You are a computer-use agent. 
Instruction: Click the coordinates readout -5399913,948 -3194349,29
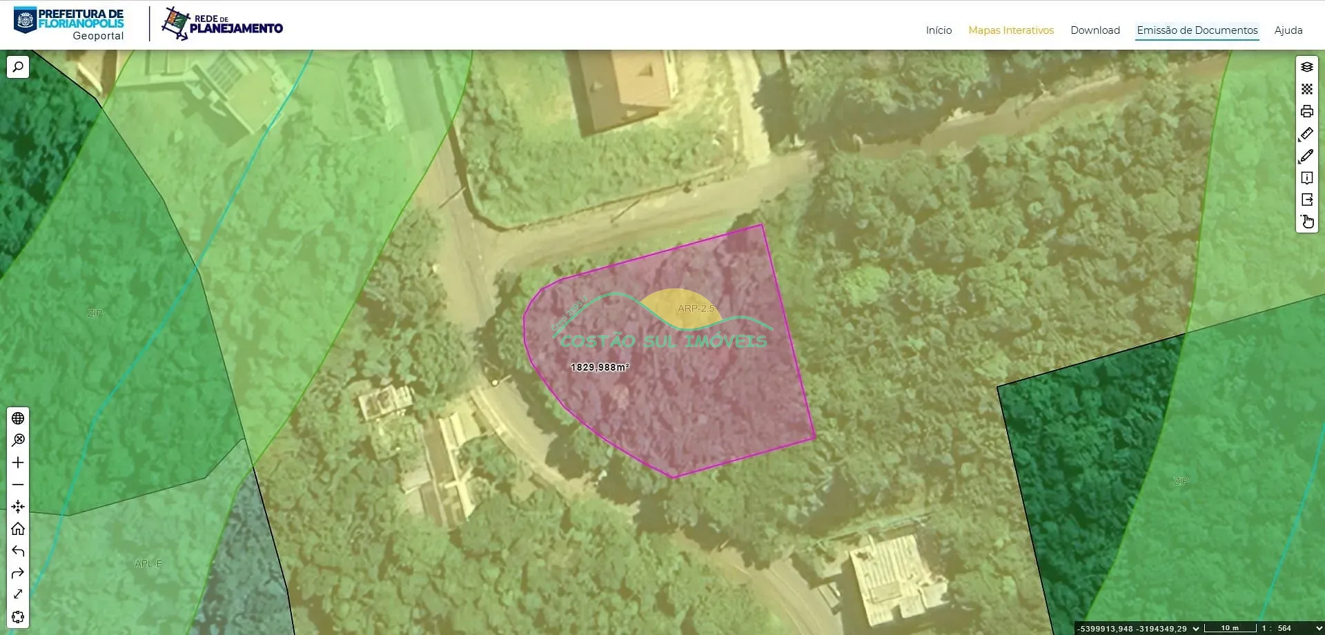click(x=1132, y=629)
